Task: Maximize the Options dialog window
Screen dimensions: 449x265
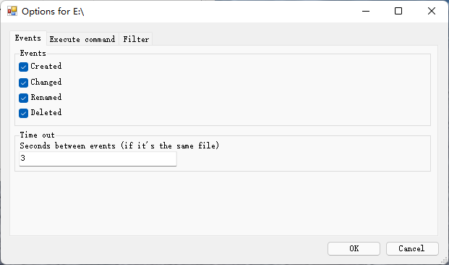Action: [x=398, y=11]
